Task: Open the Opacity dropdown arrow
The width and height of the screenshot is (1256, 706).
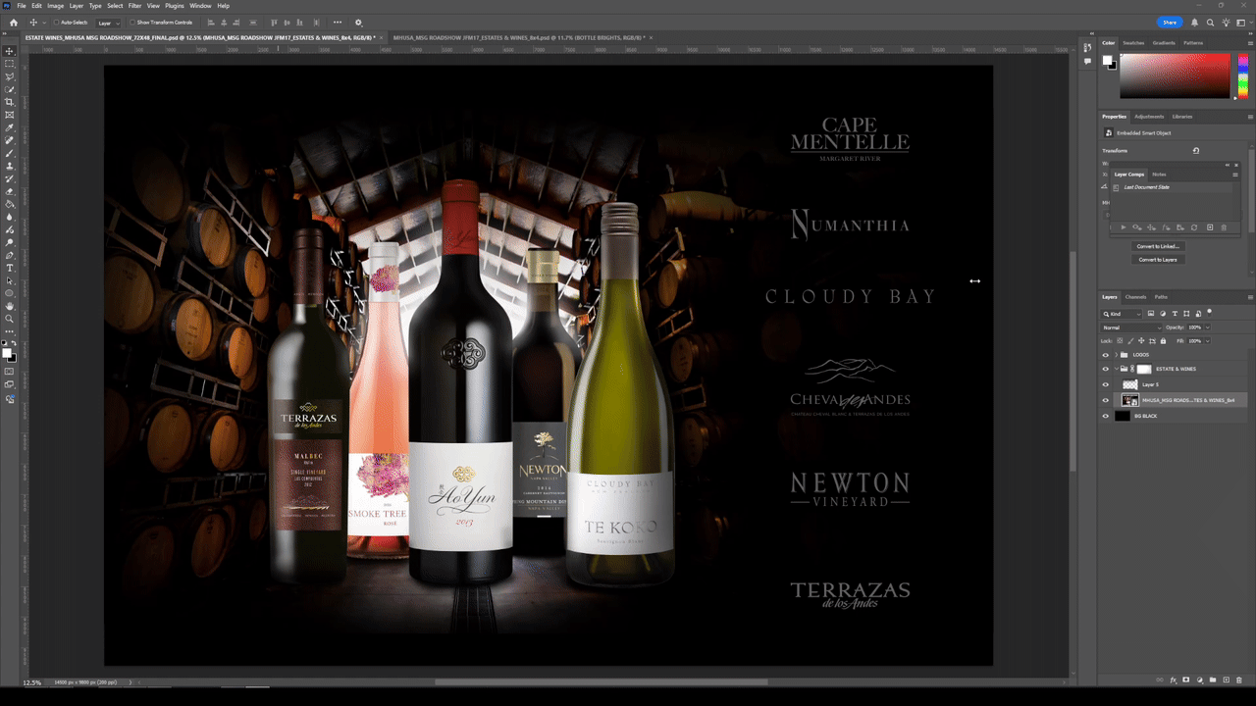Action: click(x=1206, y=328)
